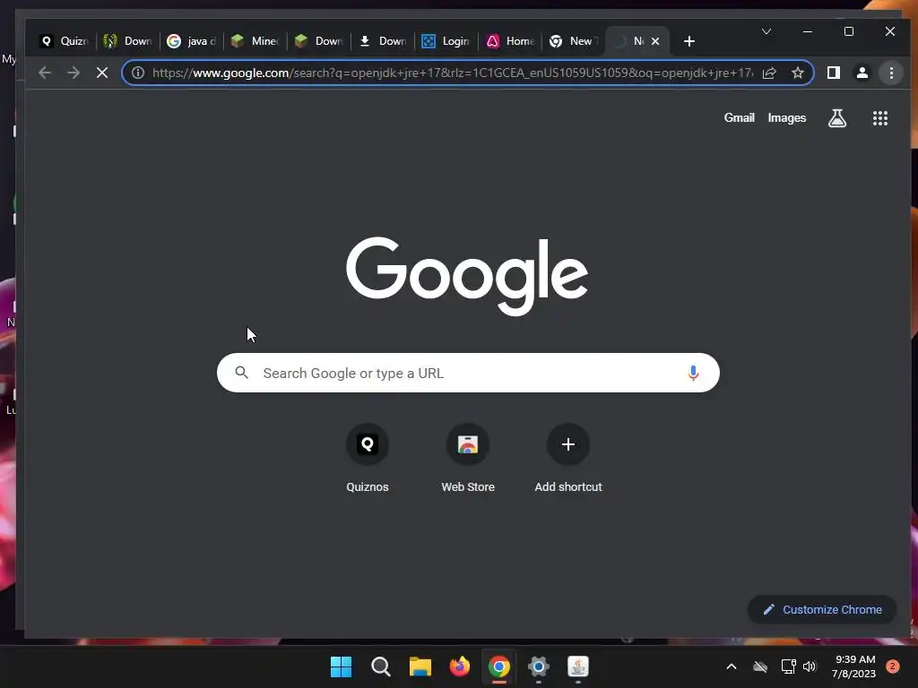Open a new tab

[689, 41]
